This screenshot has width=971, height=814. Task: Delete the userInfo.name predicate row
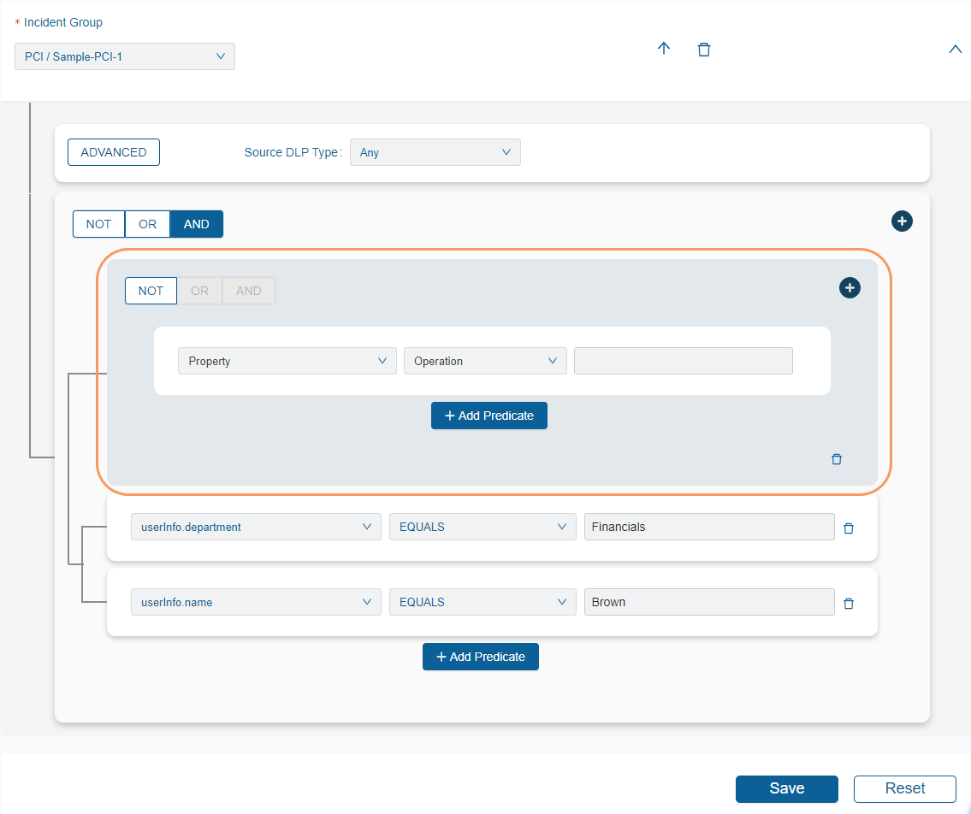[849, 603]
